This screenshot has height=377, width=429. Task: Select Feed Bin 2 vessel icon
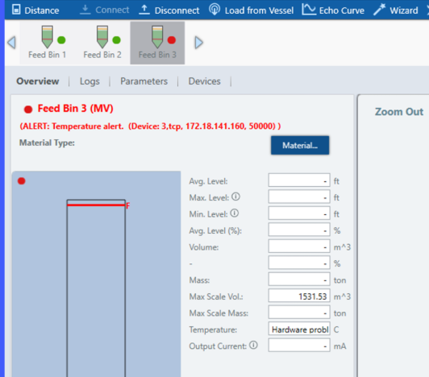[102, 37]
